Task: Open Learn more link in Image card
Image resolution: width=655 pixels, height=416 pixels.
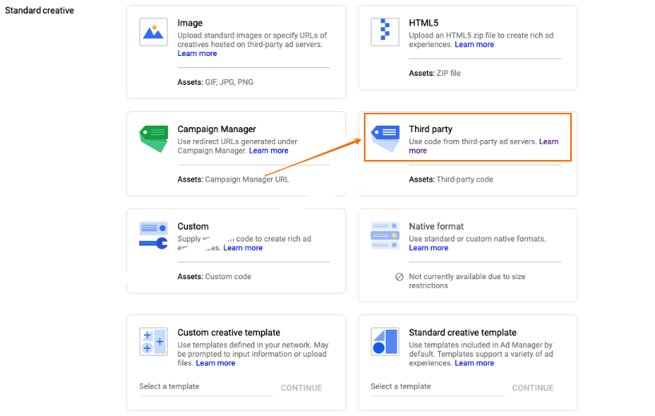Action: [x=197, y=54]
